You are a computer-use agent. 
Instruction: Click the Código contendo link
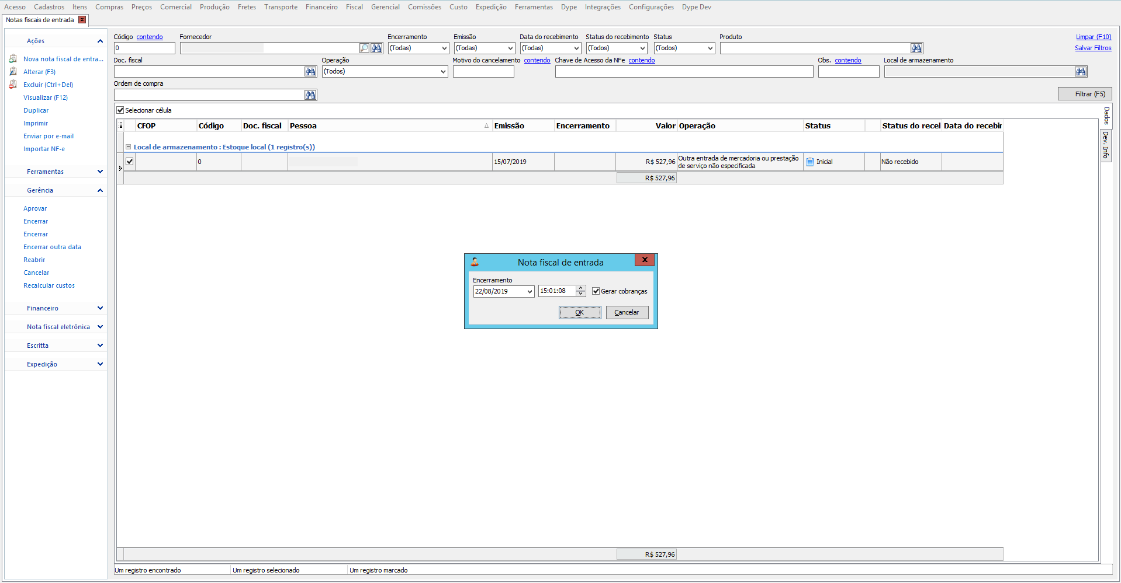[x=150, y=37]
